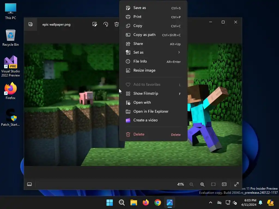Click the epic wallpaper.png file name
This screenshot has height=209, width=279.
click(56, 24)
